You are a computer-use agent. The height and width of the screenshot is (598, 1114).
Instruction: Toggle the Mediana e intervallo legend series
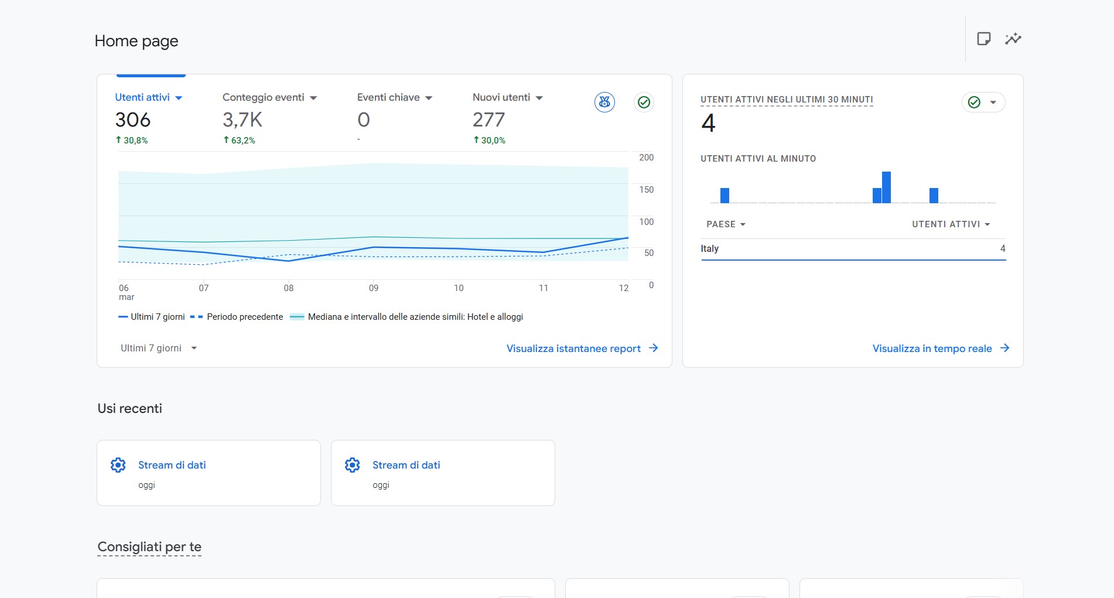[x=407, y=317]
